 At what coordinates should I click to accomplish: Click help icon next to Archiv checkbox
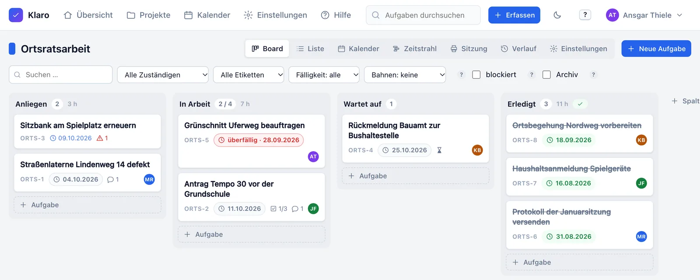(593, 75)
